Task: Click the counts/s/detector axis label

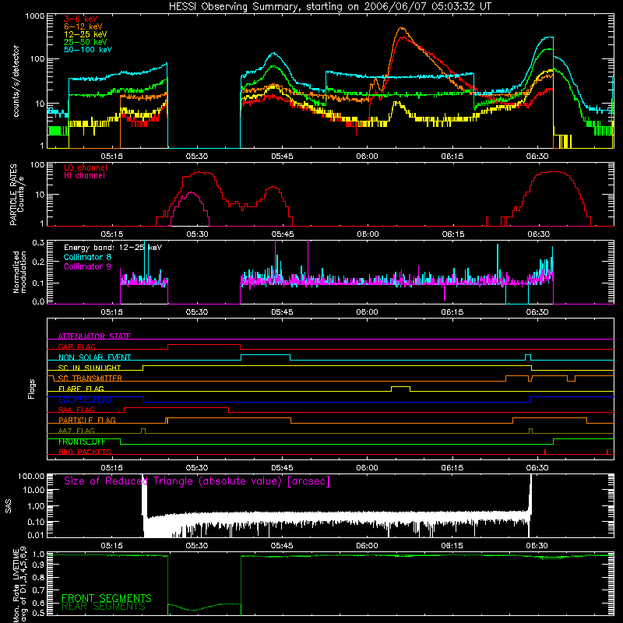Action: [16, 81]
